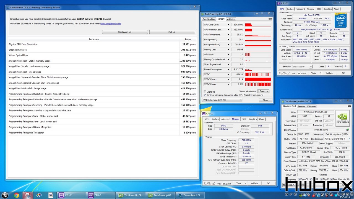Click the GPU-Z title bar icon in the Sensors window
The image size is (354, 199).
[202, 14]
